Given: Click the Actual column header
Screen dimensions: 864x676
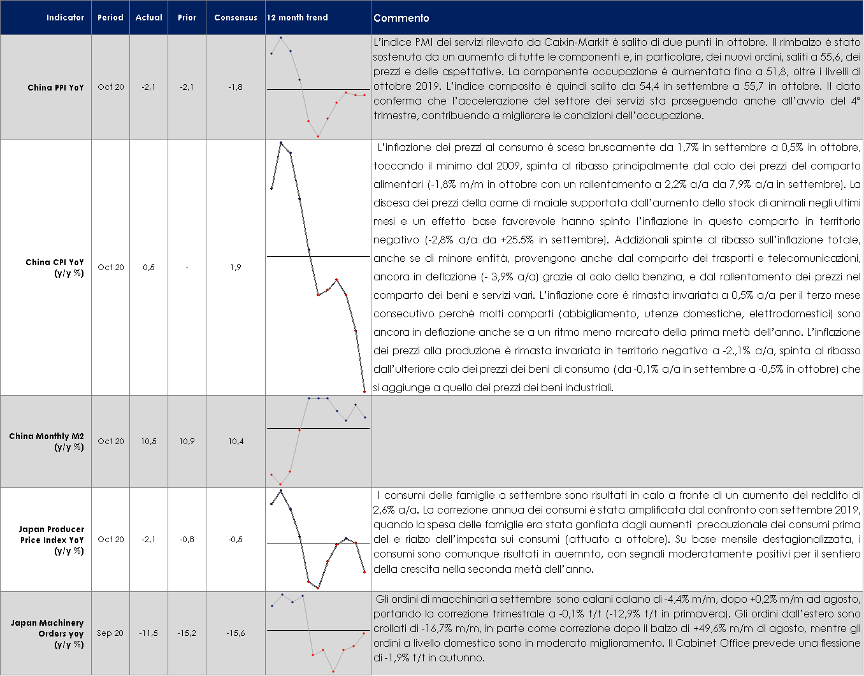Looking at the screenshot, I should (148, 17).
